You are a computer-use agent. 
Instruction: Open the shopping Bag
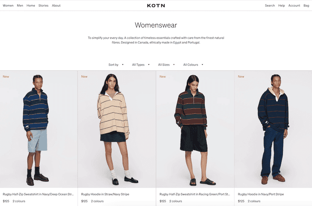(x=306, y=5)
